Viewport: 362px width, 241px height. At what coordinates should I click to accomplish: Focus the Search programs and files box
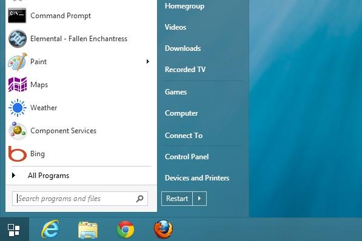coord(80,199)
